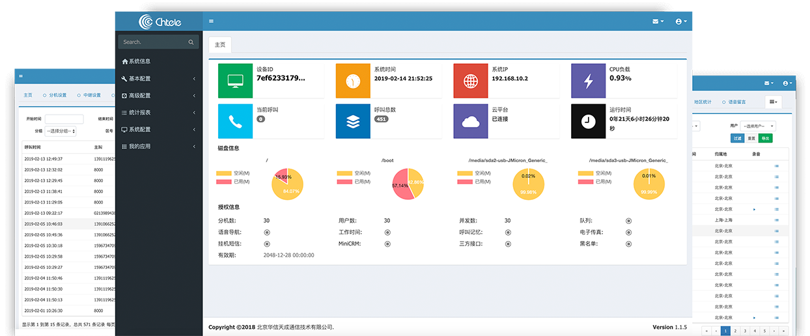The height and width of the screenshot is (336, 810).
Task: Click the green device ID monitor icon
Action: coord(235,81)
